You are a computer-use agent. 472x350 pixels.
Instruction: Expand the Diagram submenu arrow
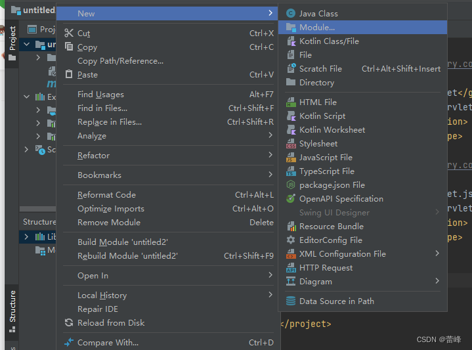tap(437, 281)
